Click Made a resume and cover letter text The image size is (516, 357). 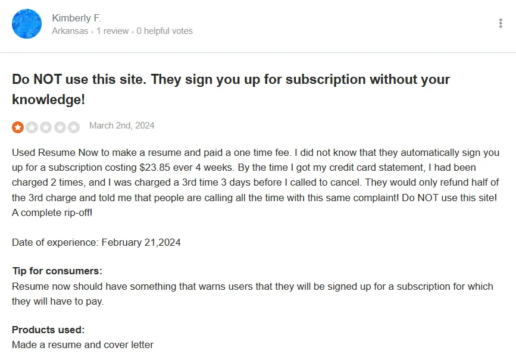click(x=83, y=345)
